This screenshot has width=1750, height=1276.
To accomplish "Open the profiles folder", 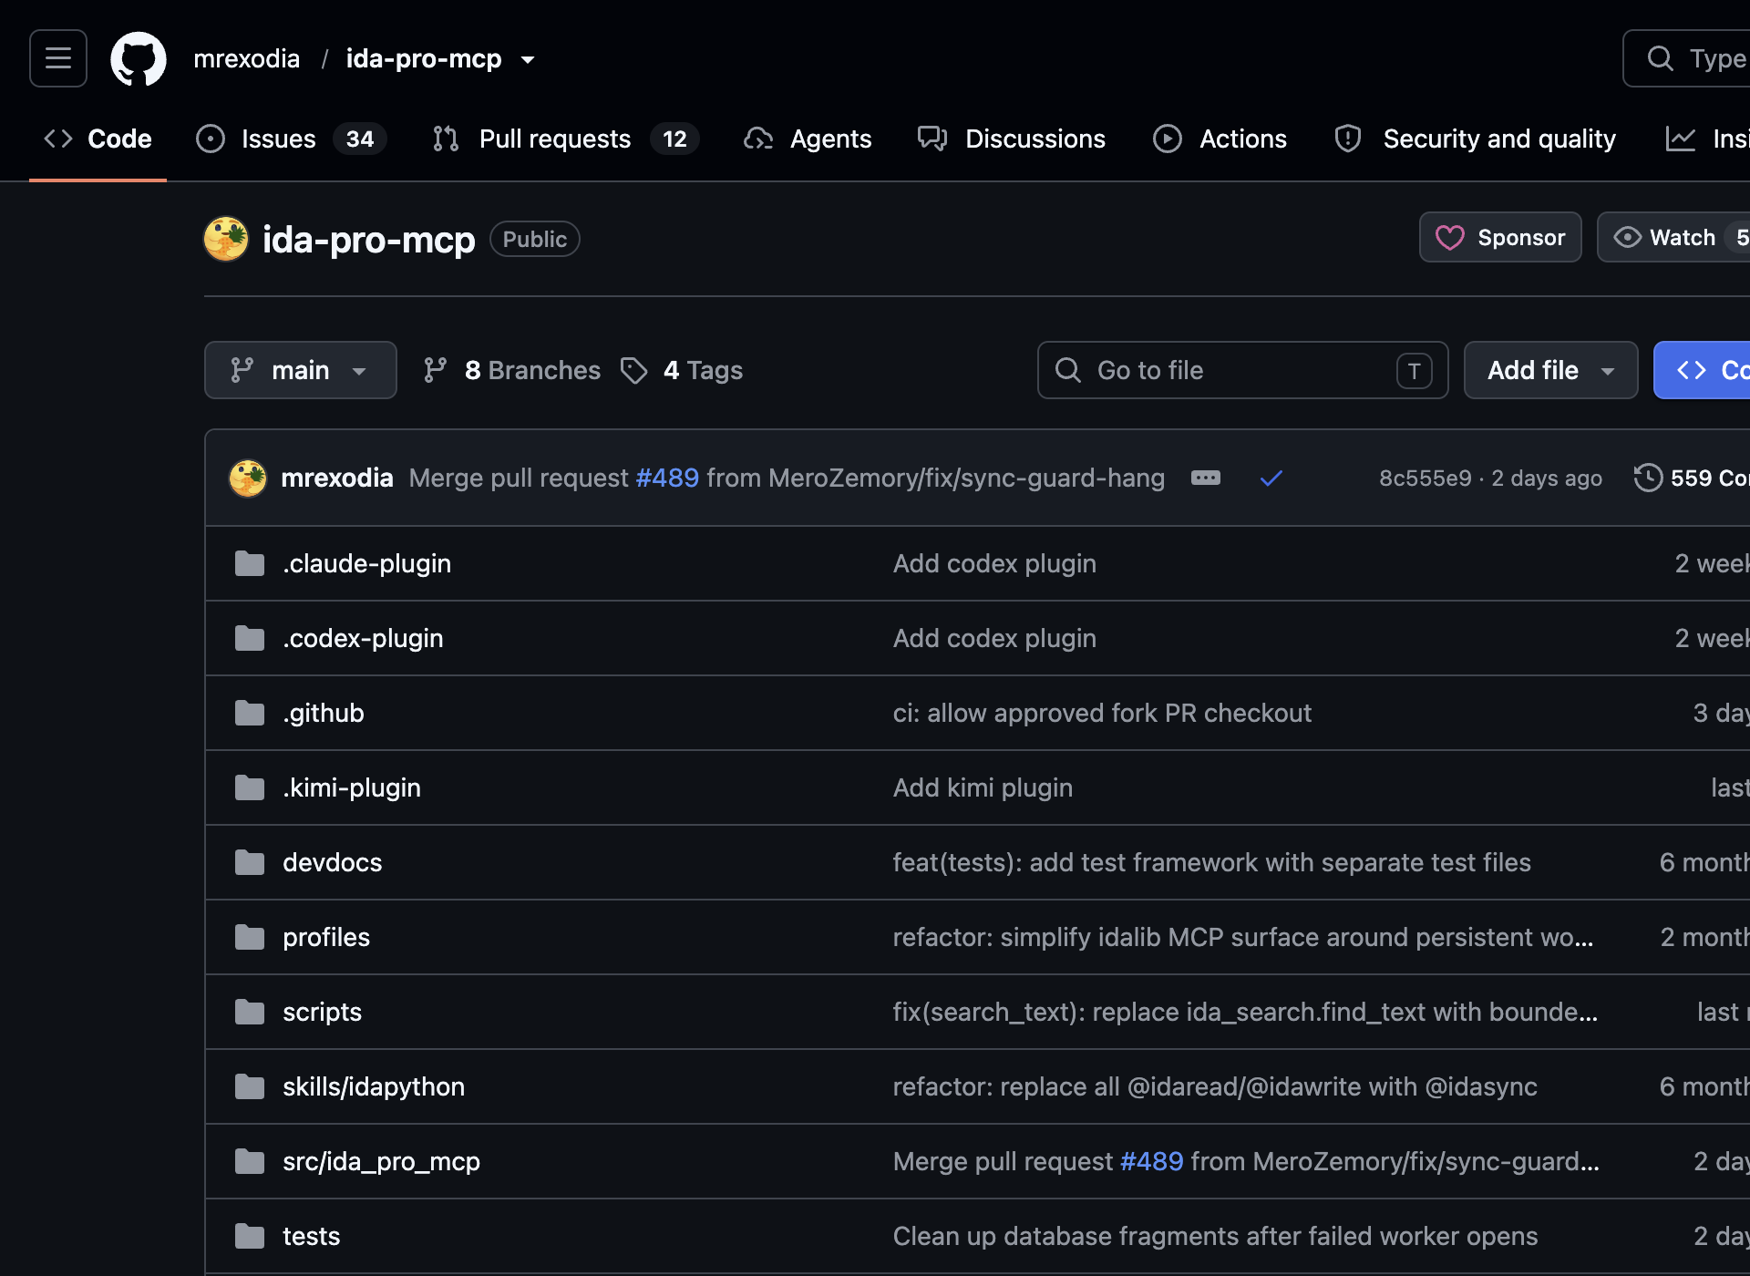I will click(326, 937).
